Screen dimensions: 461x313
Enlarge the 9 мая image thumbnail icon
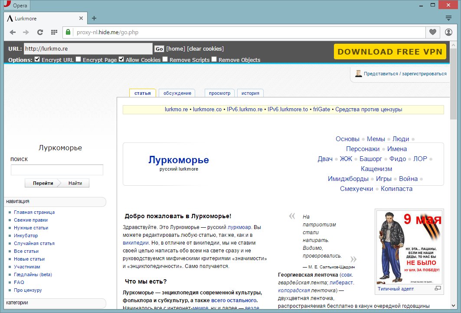pos(437,288)
